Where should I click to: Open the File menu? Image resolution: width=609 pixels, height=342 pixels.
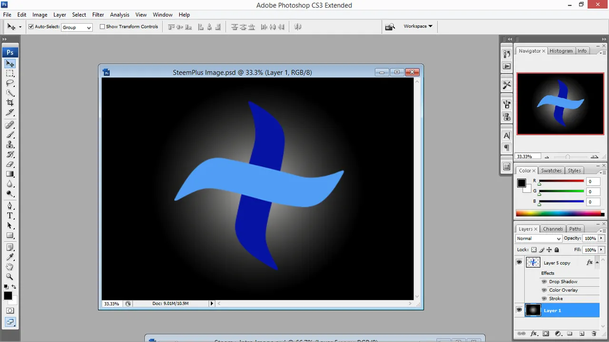point(7,15)
